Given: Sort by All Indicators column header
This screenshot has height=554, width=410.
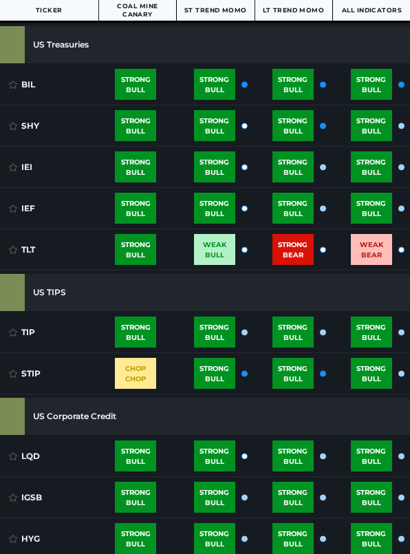Looking at the screenshot, I should 371,10.
